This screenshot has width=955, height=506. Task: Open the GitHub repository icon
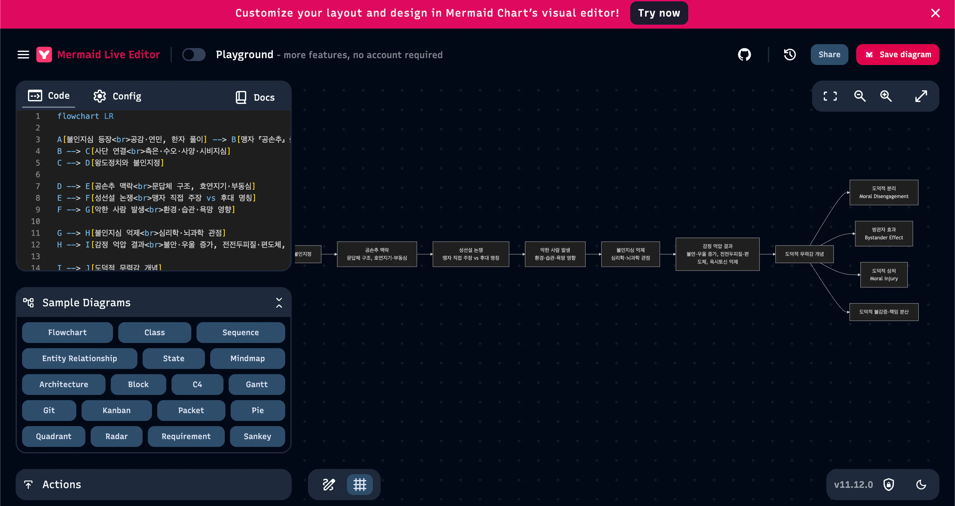(x=744, y=55)
